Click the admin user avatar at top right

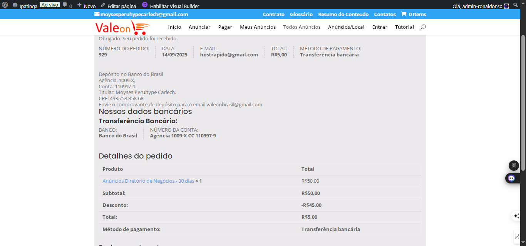(506, 6)
